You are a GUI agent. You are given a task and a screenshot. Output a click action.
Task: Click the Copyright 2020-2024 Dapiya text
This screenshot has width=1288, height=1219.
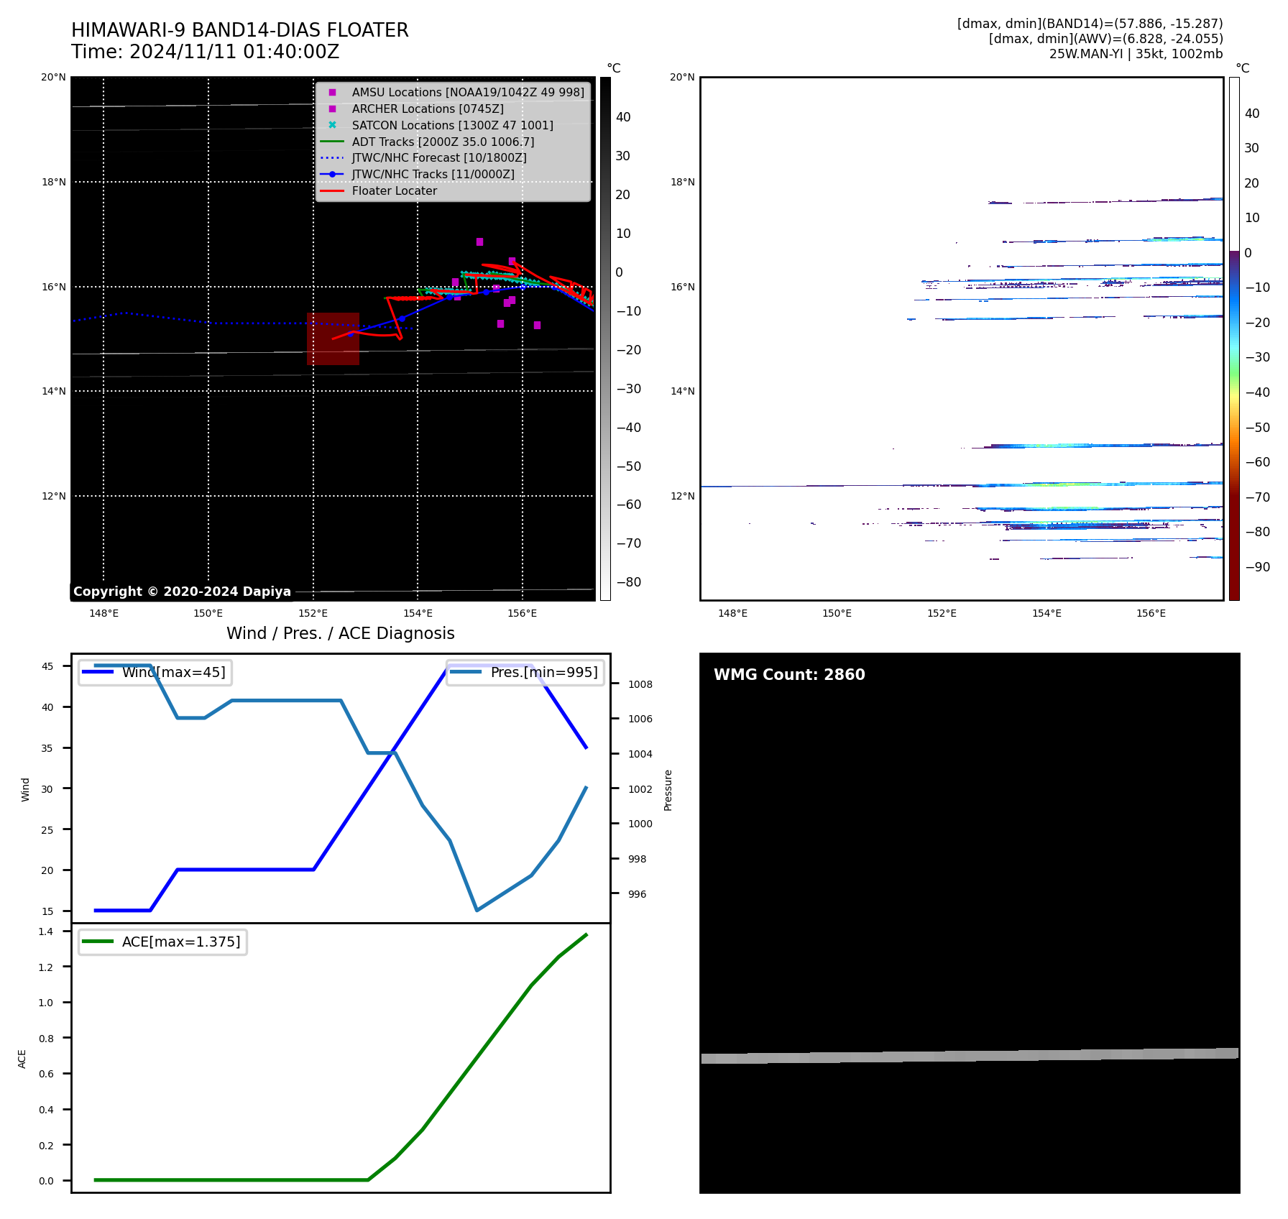182,592
